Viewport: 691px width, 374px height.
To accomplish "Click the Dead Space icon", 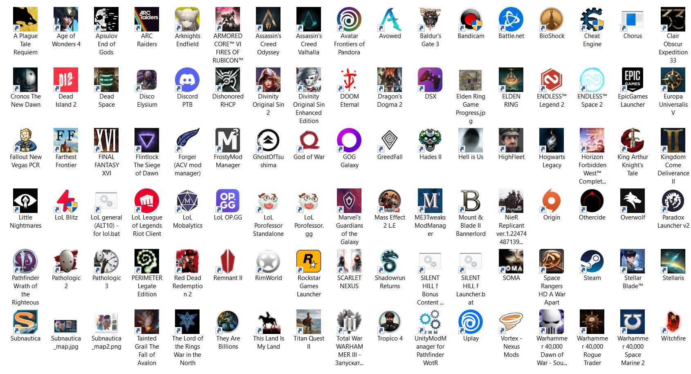I will point(106,80).
